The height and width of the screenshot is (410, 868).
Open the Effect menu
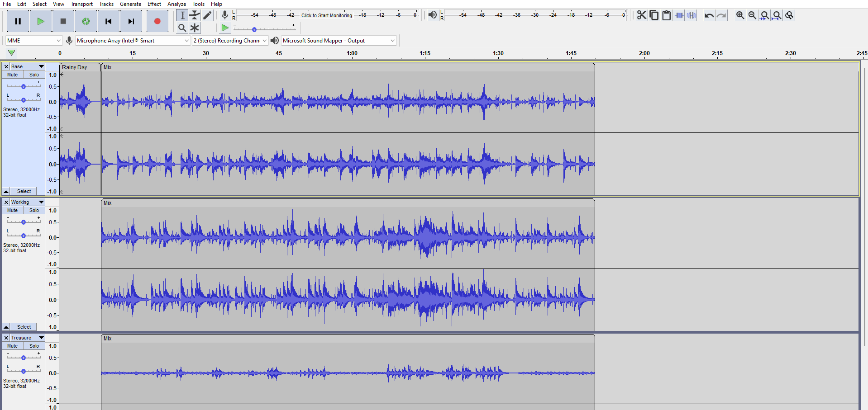154,4
